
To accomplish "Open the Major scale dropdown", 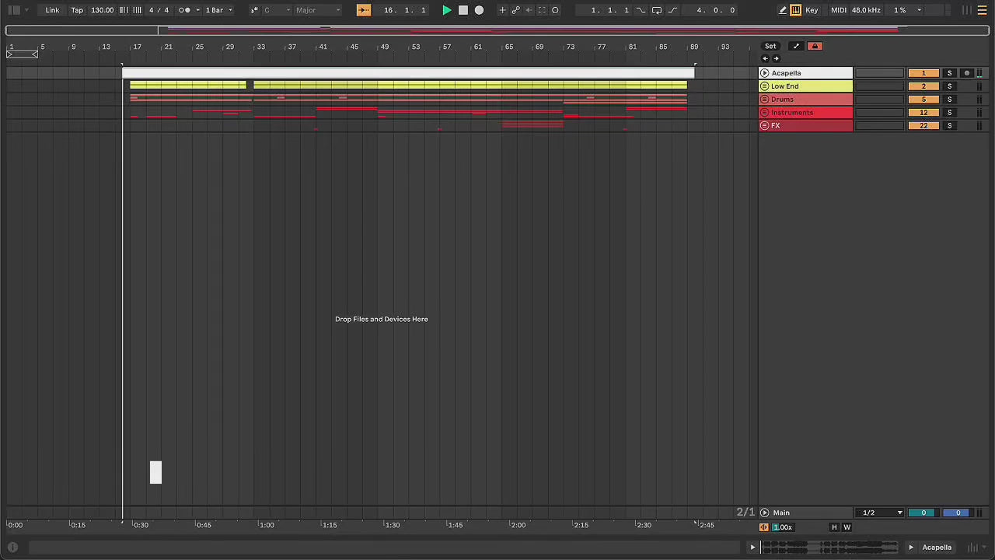I will coord(317,10).
